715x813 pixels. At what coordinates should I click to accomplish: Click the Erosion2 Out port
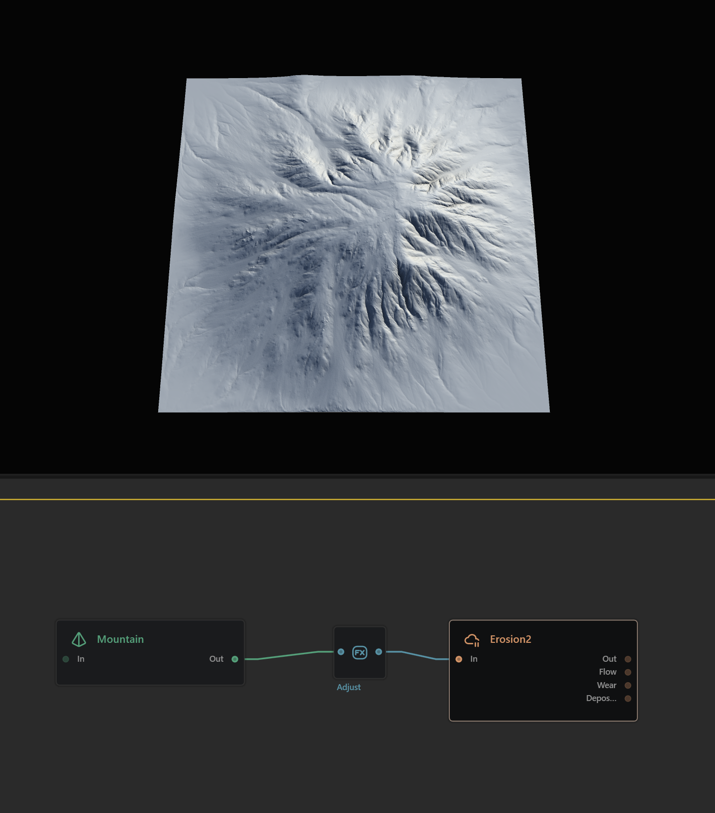pyautogui.click(x=628, y=659)
